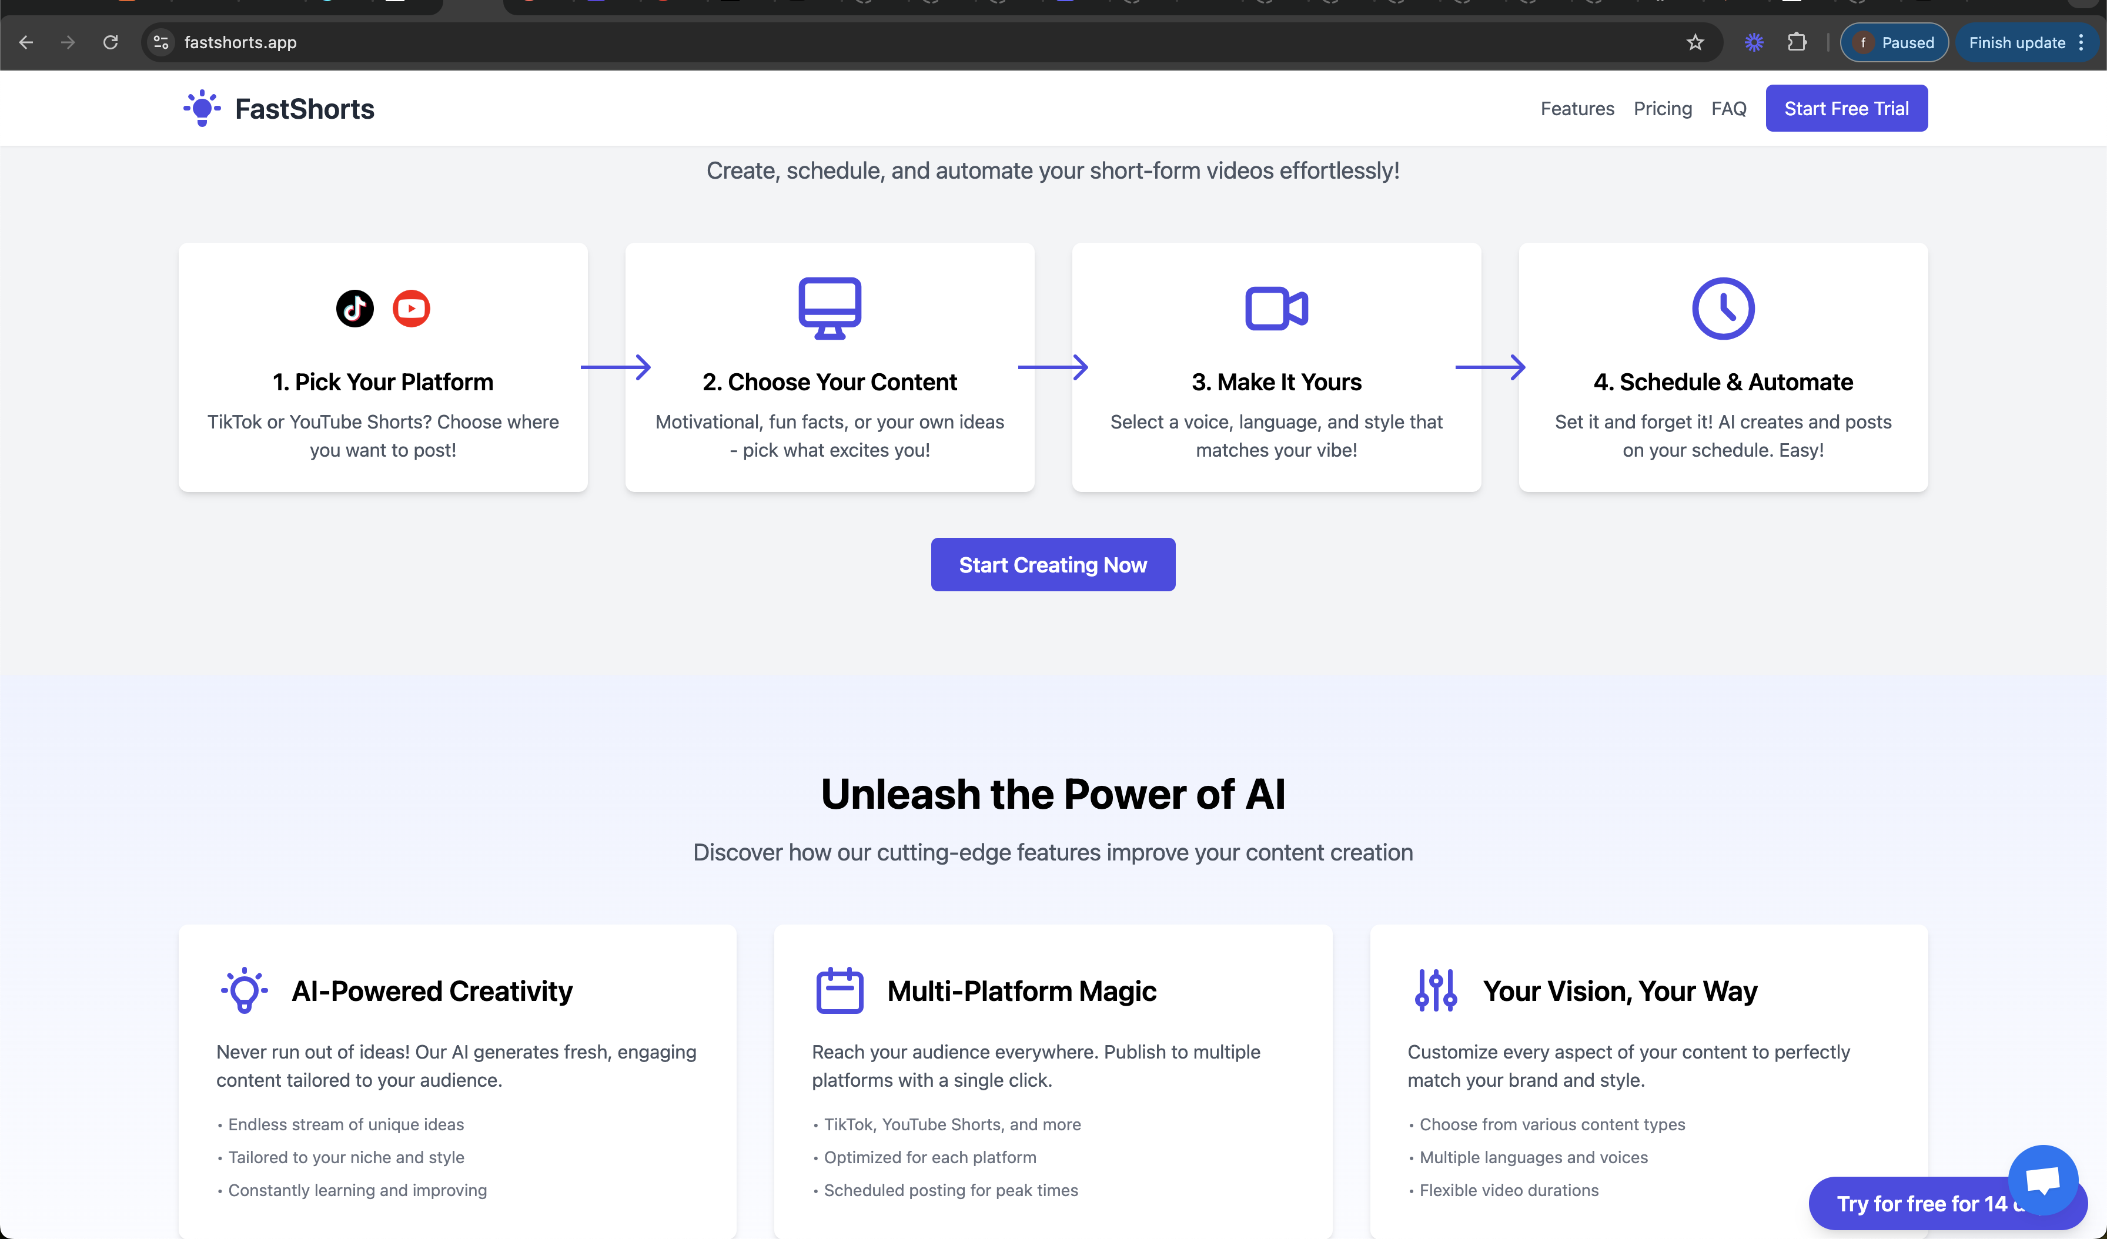This screenshot has height=1239, width=2107.
Task: Open the browser extensions puzzle icon
Action: coord(1797,43)
